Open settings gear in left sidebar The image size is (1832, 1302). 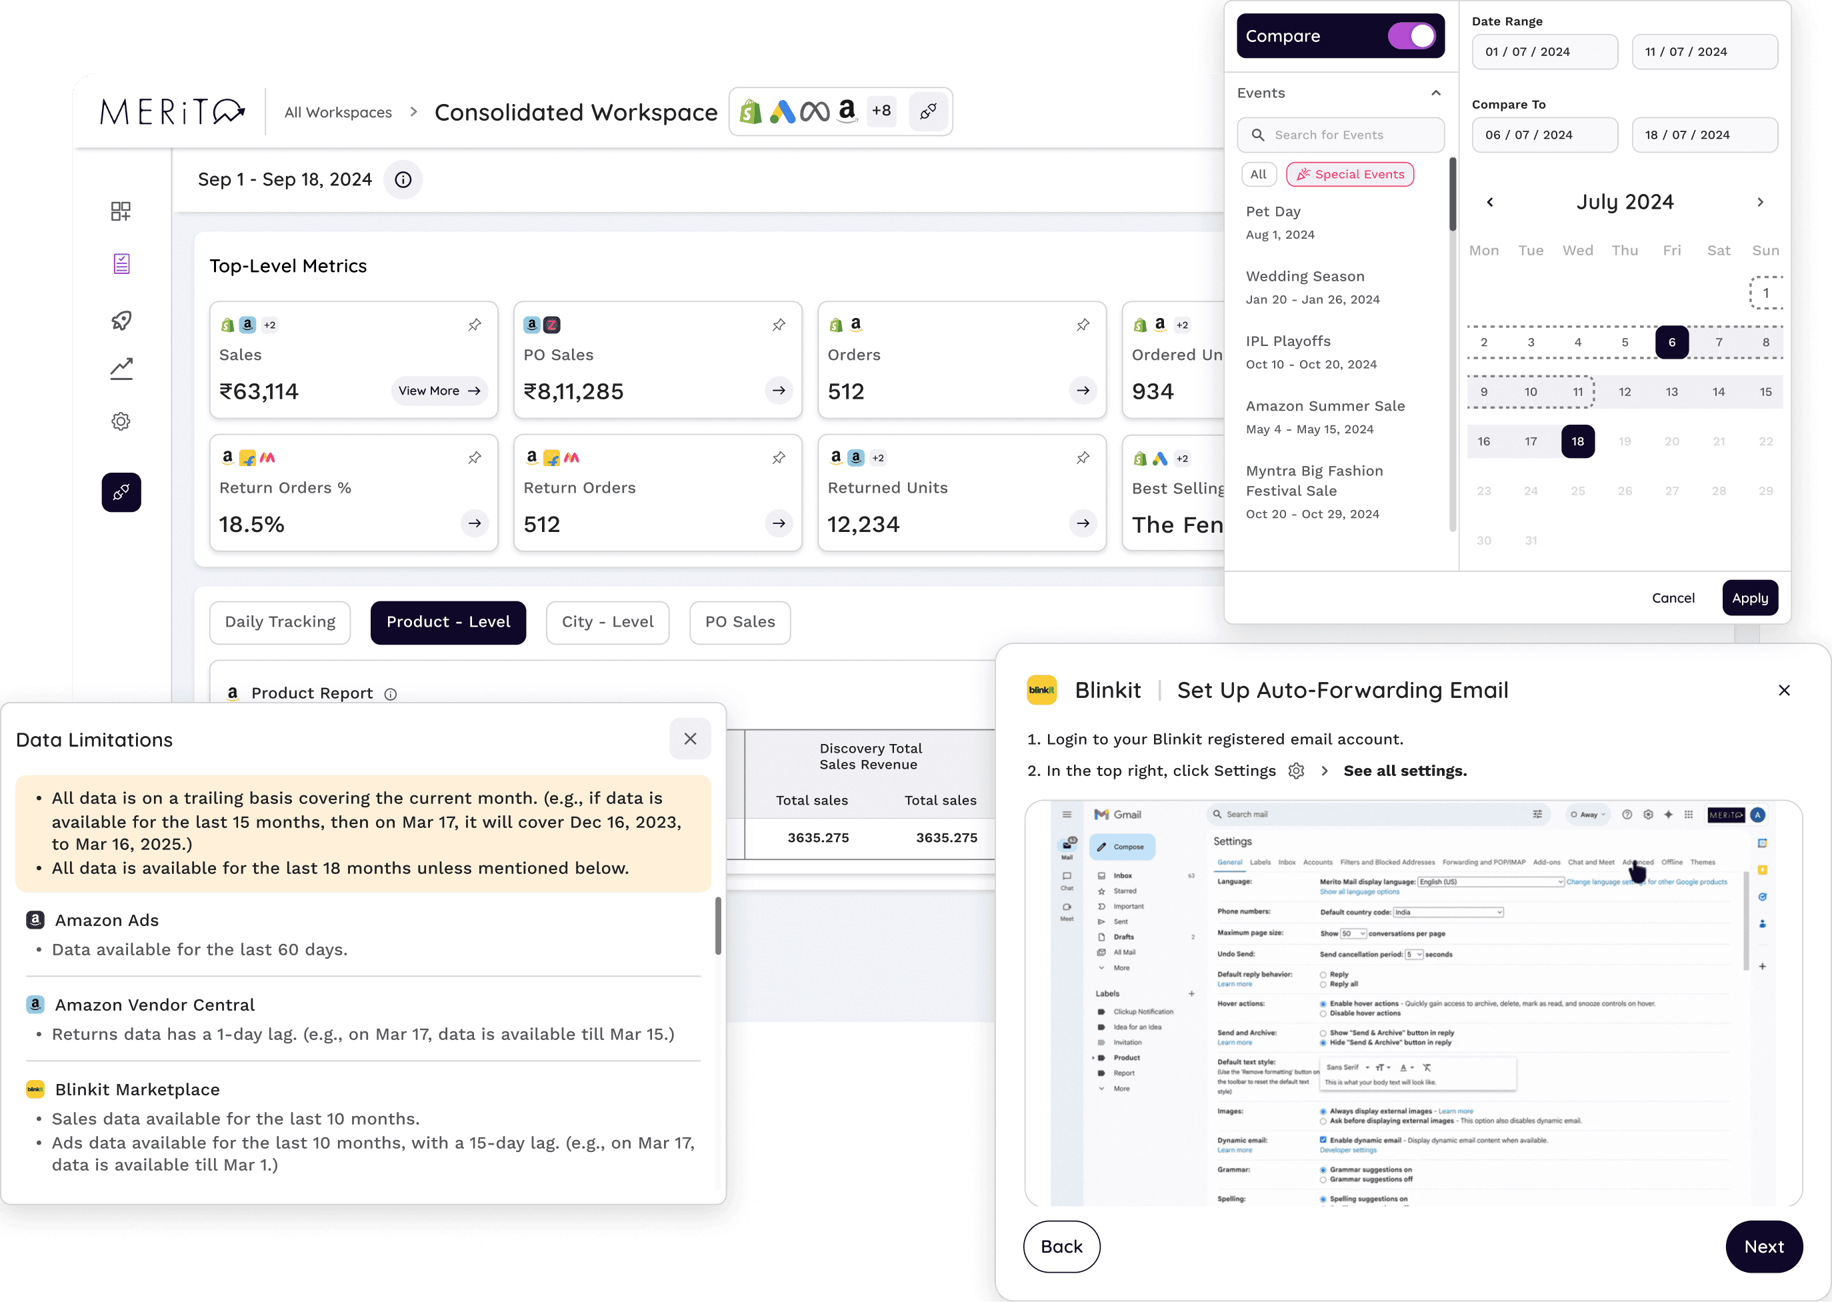click(121, 421)
